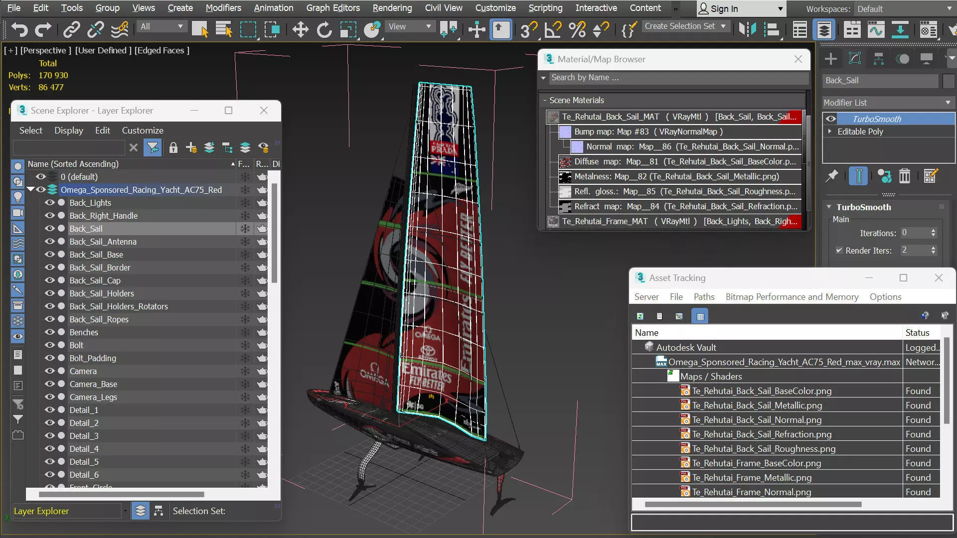The width and height of the screenshot is (957, 538).
Task: Click the Scene Explorer horizontal scrollbar
Action: (122, 495)
